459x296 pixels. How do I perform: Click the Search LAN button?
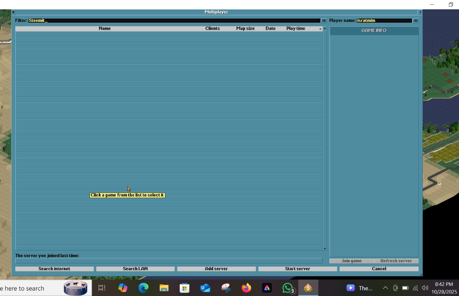(135, 269)
